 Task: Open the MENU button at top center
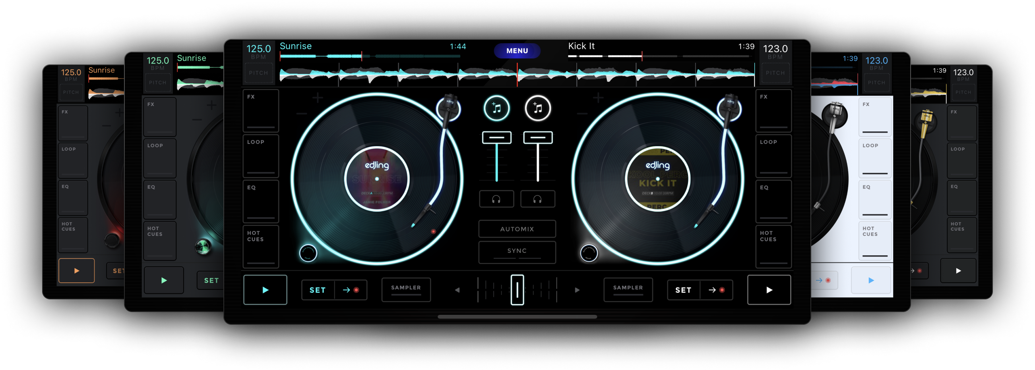[517, 51]
